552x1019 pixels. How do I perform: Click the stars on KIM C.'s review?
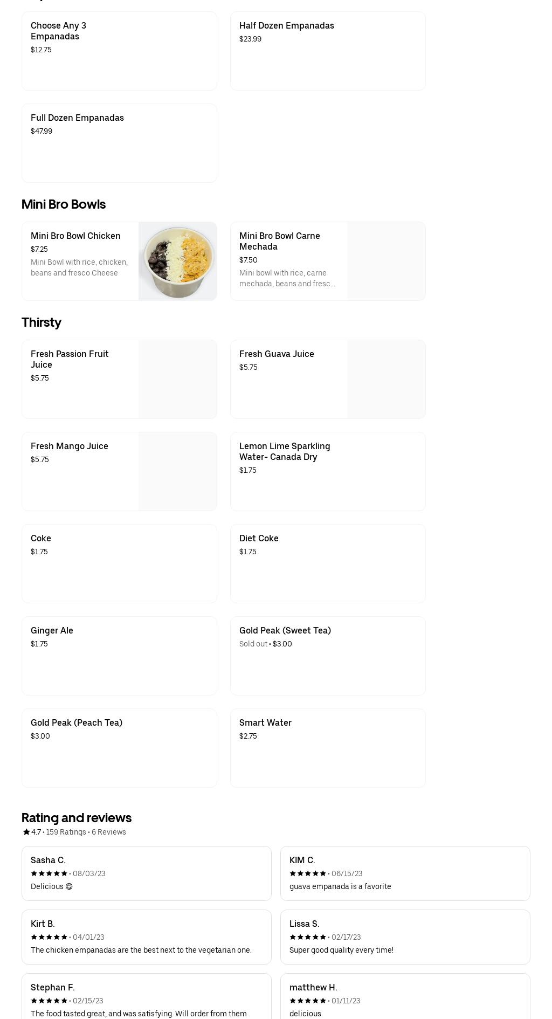click(x=308, y=873)
